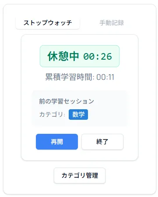The width and height of the screenshot is (158, 197).
Task: Open the 手動記録 tab
Action: 112,23
